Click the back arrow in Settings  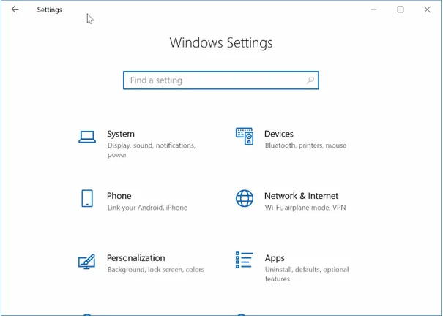coord(15,10)
